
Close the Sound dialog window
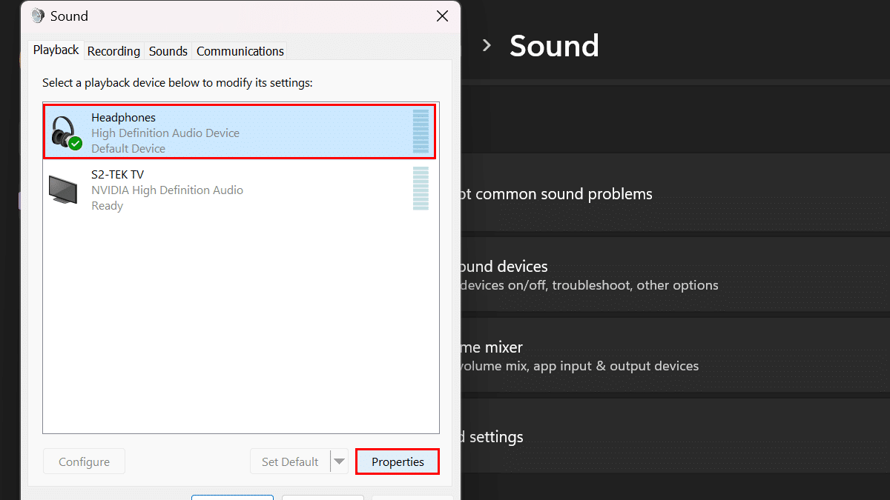tap(442, 16)
